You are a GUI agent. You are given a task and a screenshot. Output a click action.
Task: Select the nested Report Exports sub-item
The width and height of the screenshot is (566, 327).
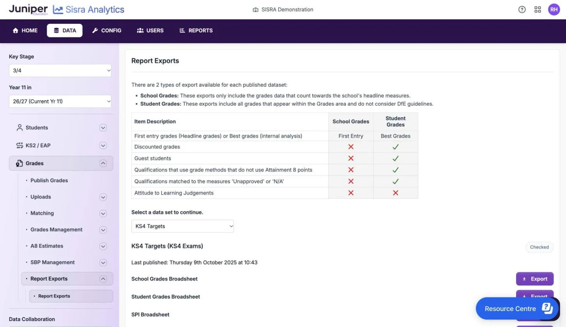point(71,296)
